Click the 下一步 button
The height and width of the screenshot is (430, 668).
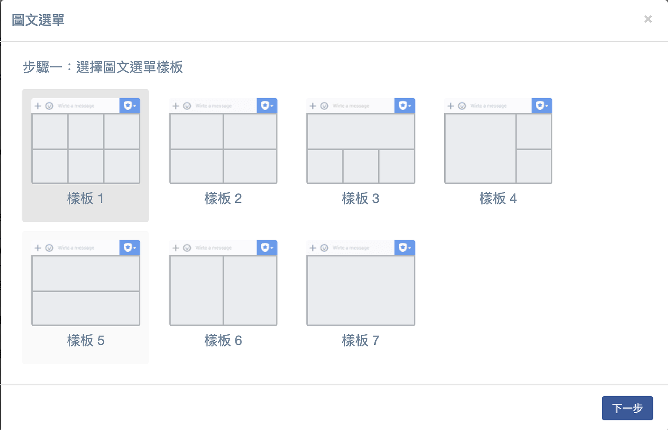click(x=627, y=408)
